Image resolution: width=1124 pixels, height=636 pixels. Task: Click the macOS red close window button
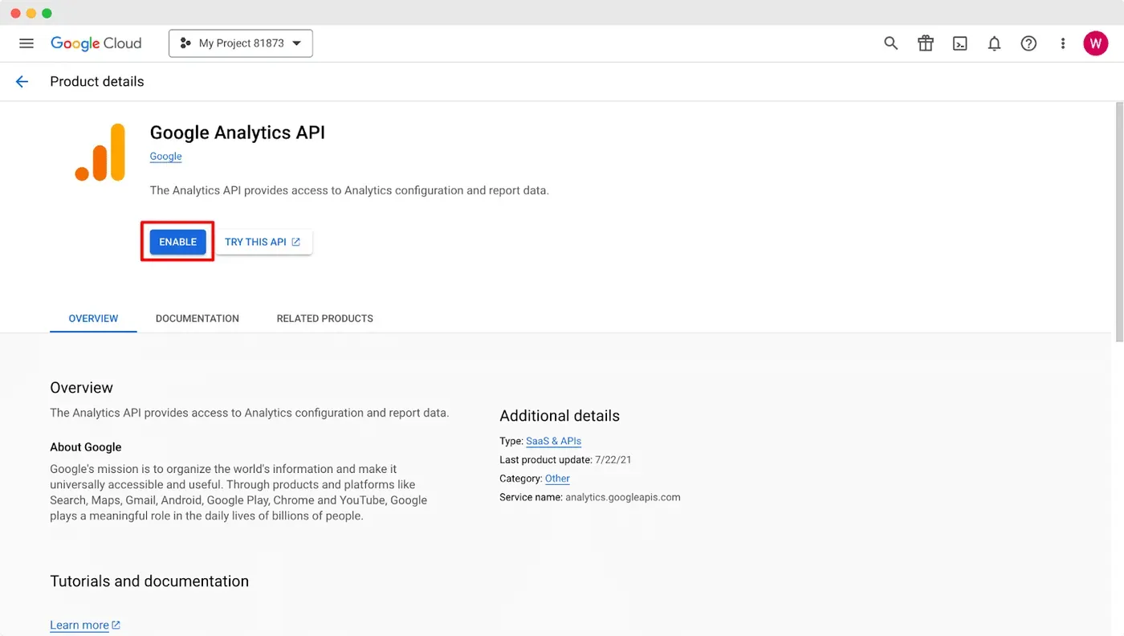pyautogui.click(x=15, y=13)
